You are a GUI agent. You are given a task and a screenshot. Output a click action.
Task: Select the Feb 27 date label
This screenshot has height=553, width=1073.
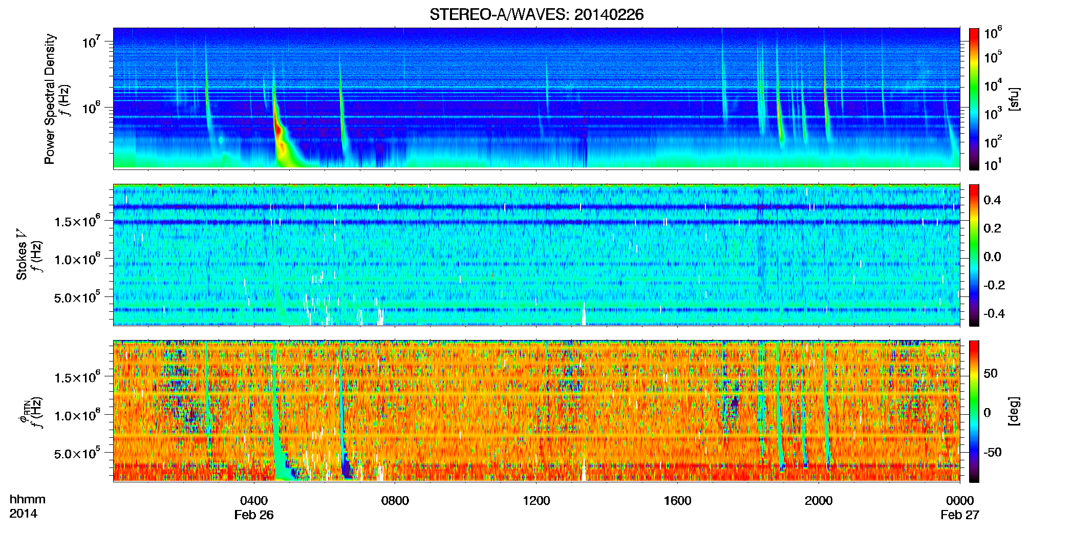(x=960, y=515)
